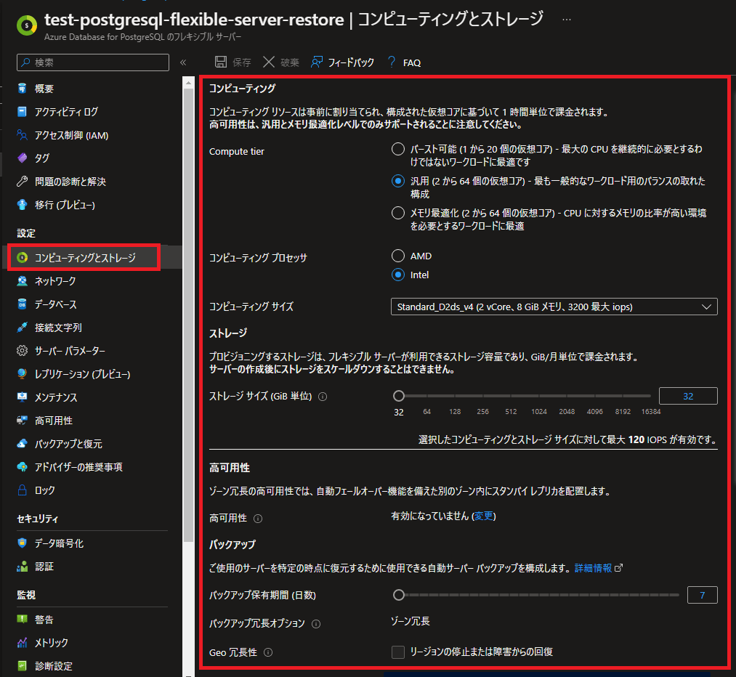Open the データベース menu item
Image resolution: width=736 pixels, height=677 pixels.
tap(55, 304)
